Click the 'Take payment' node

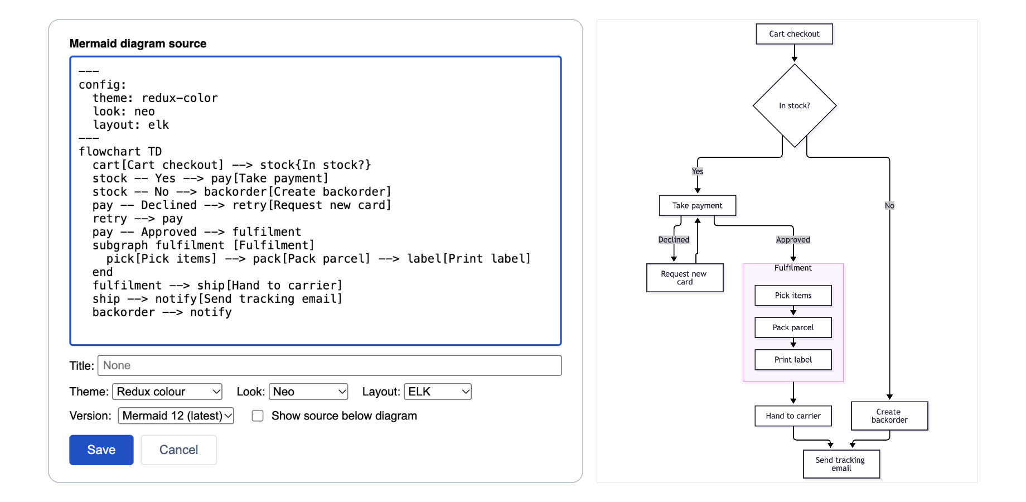[x=697, y=205]
